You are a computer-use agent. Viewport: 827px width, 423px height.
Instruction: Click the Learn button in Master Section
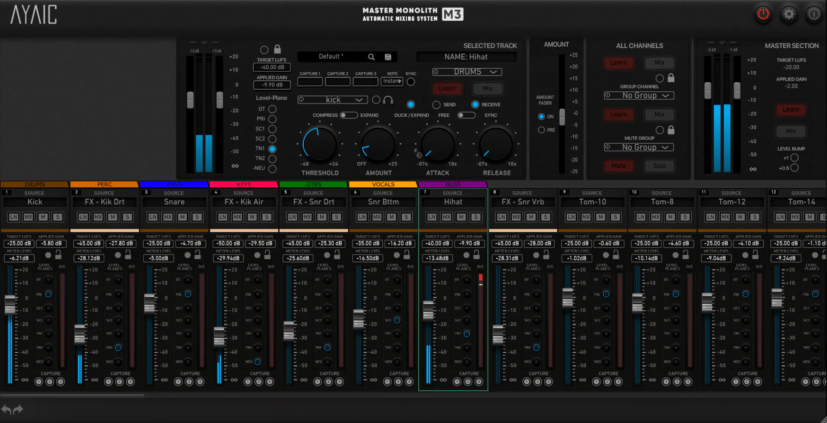[x=790, y=110]
